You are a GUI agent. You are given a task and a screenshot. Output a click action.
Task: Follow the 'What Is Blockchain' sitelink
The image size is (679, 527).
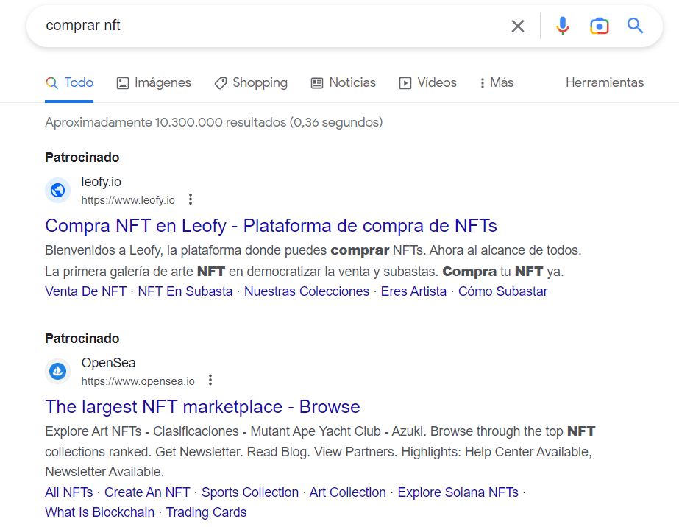[99, 513]
